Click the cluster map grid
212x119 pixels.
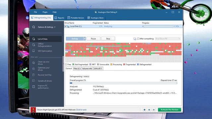click(x=124, y=53)
